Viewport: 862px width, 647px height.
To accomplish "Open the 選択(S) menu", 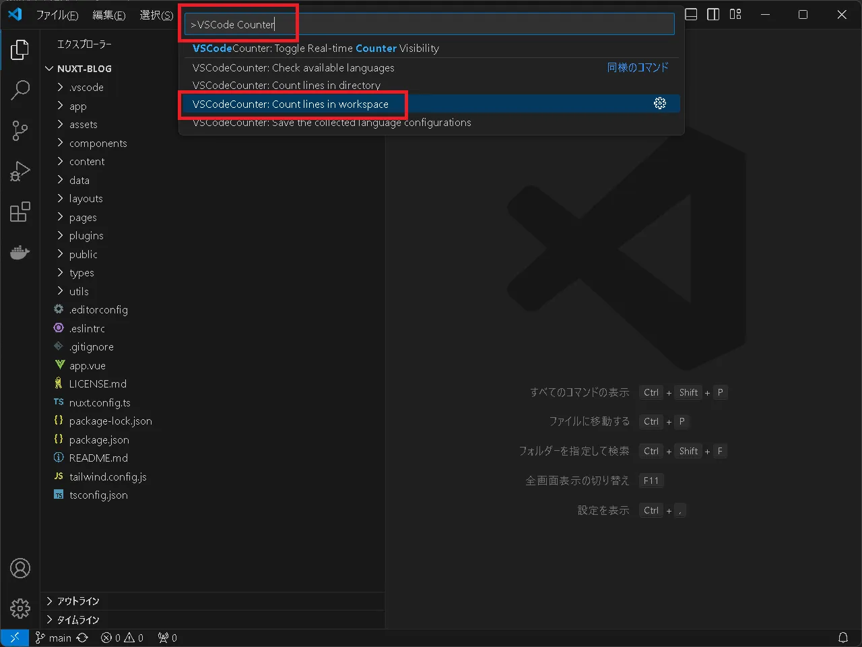I will pos(156,15).
